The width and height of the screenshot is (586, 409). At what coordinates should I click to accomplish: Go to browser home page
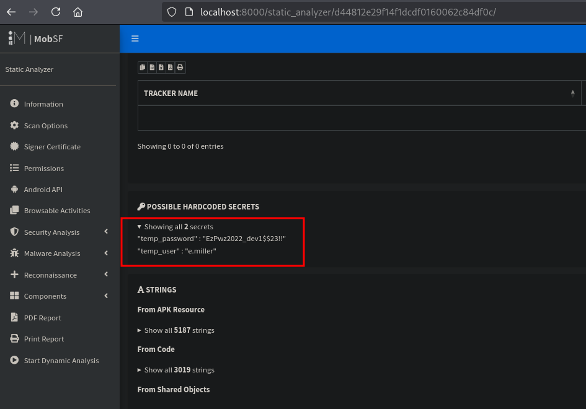[78, 12]
